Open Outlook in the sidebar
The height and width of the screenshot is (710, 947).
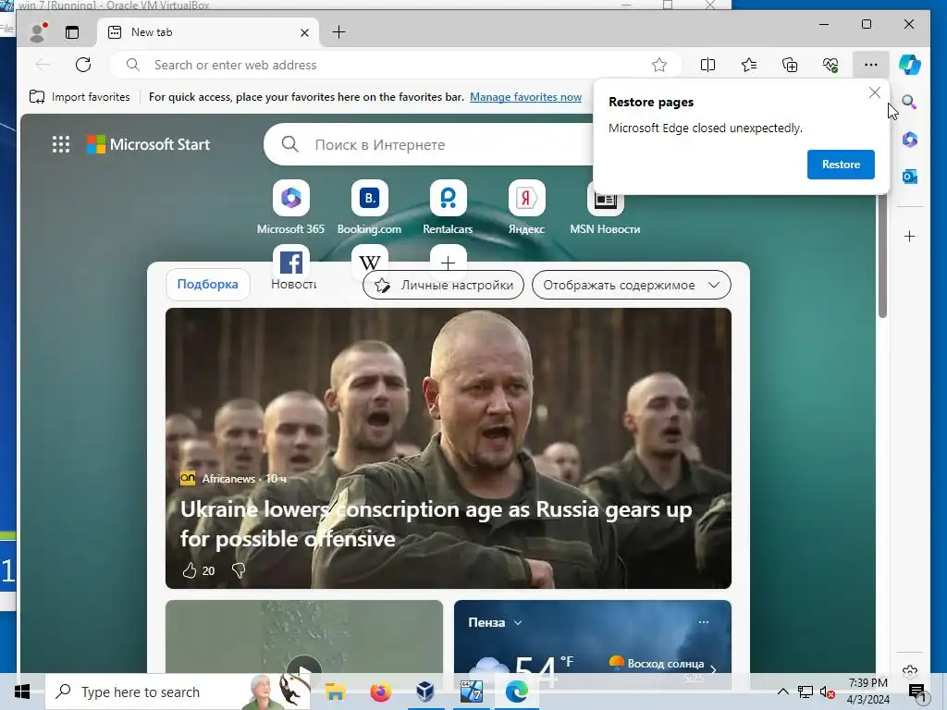point(910,177)
